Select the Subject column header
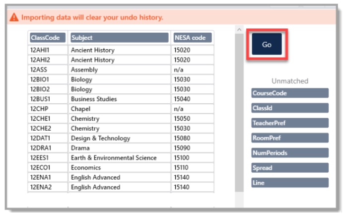Image resolution: width=343 pixels, height=216 pixels. tap(120, 38)
